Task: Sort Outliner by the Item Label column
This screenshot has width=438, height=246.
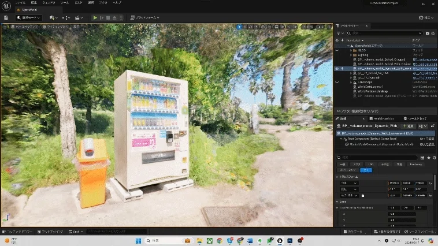Action: click(355, 40)
